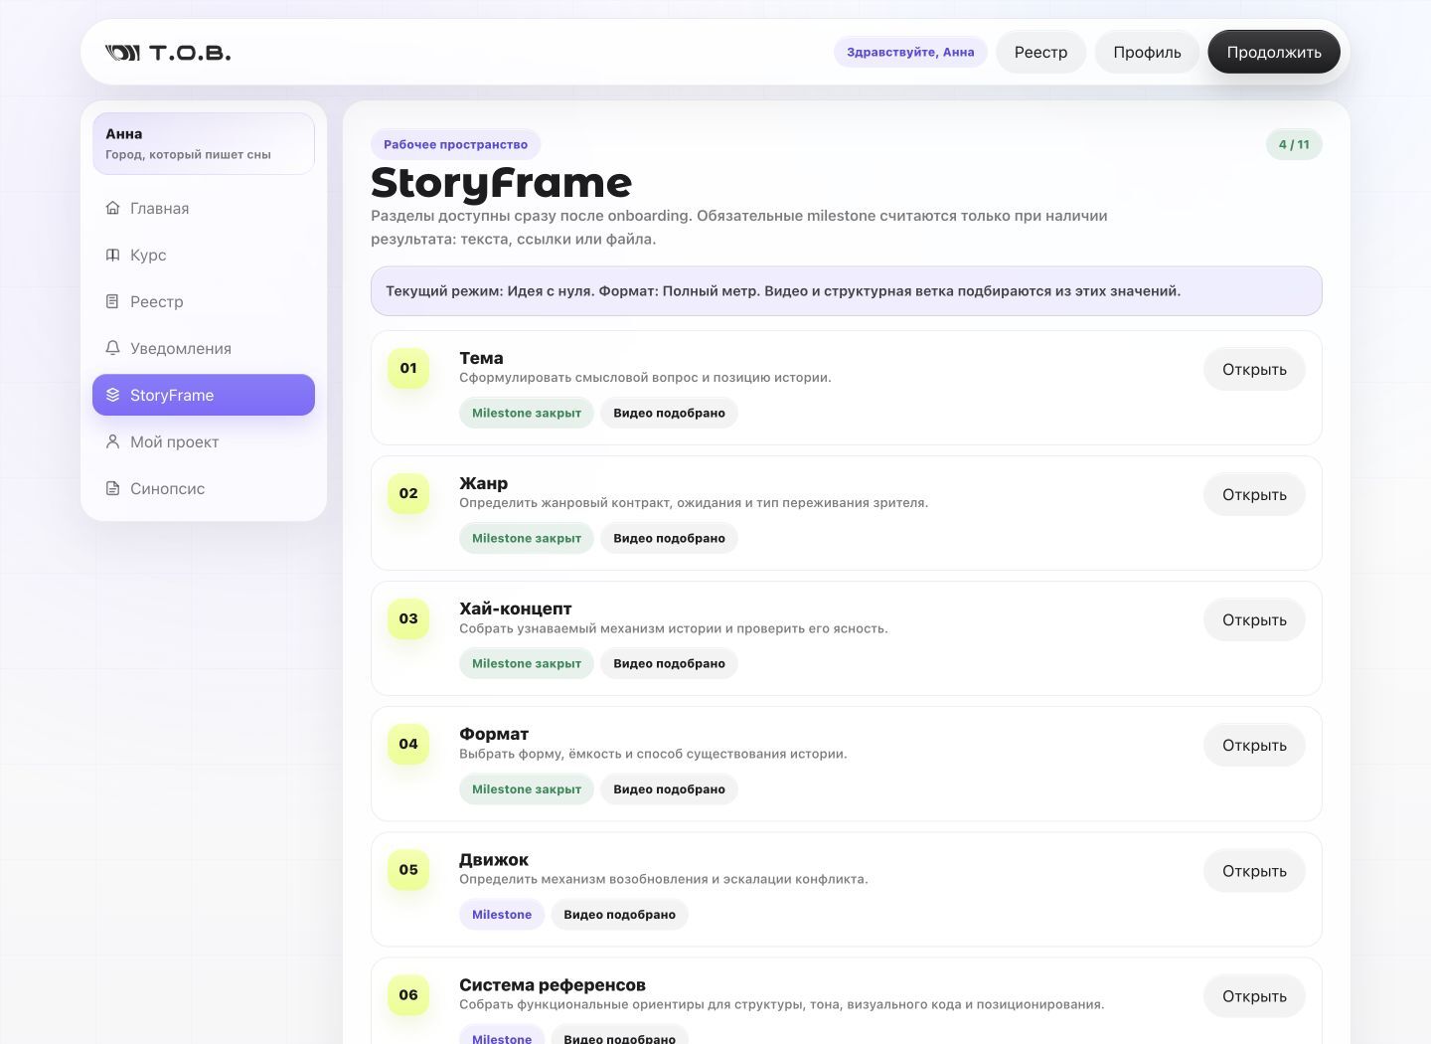Click the 4 / 11 progress badge

coord(1294,144)
